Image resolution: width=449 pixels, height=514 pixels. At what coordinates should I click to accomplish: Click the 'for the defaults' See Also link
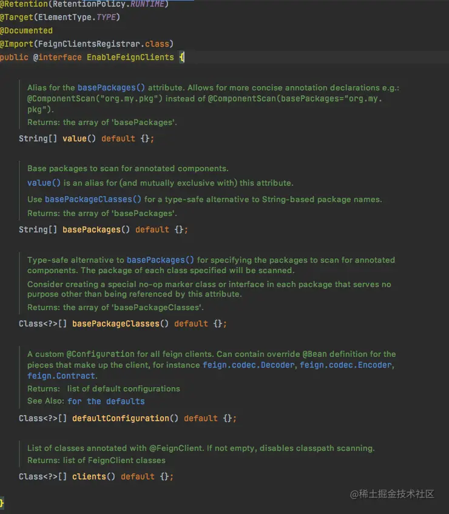coord(106,401)
